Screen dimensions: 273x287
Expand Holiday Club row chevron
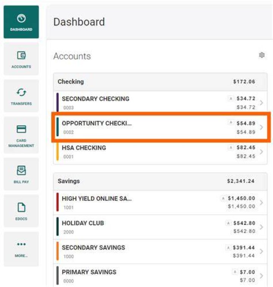(x=261, y=227)
